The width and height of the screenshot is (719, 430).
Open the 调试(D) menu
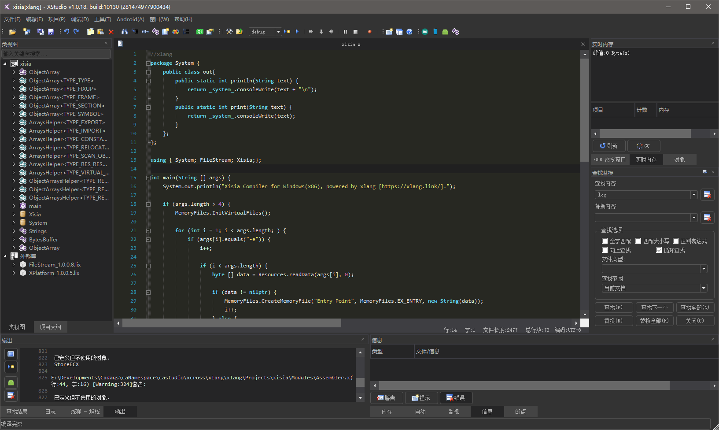tap(80, 19)
